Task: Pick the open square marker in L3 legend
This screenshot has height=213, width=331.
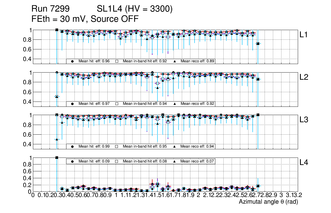Action: 117,146
